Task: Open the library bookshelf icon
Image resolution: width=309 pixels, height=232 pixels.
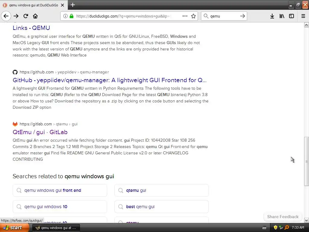Action: (282, 16)
